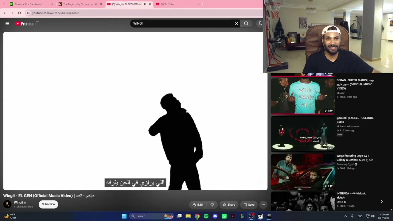Open the YouTube guide hamburger menu
393x221 pixels.
(7, 24)
